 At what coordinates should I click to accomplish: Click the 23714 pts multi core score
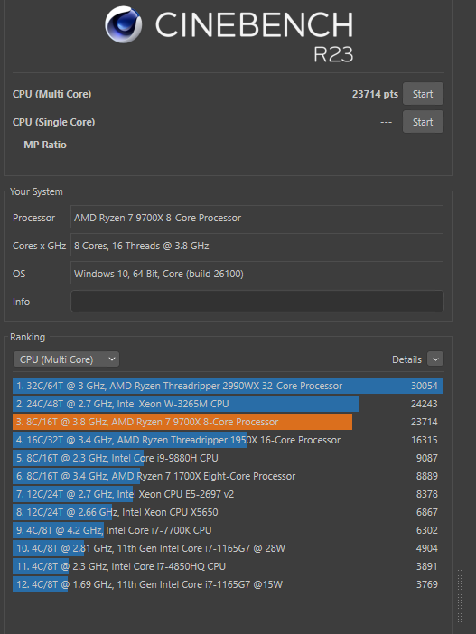click(x=375, y=94)
